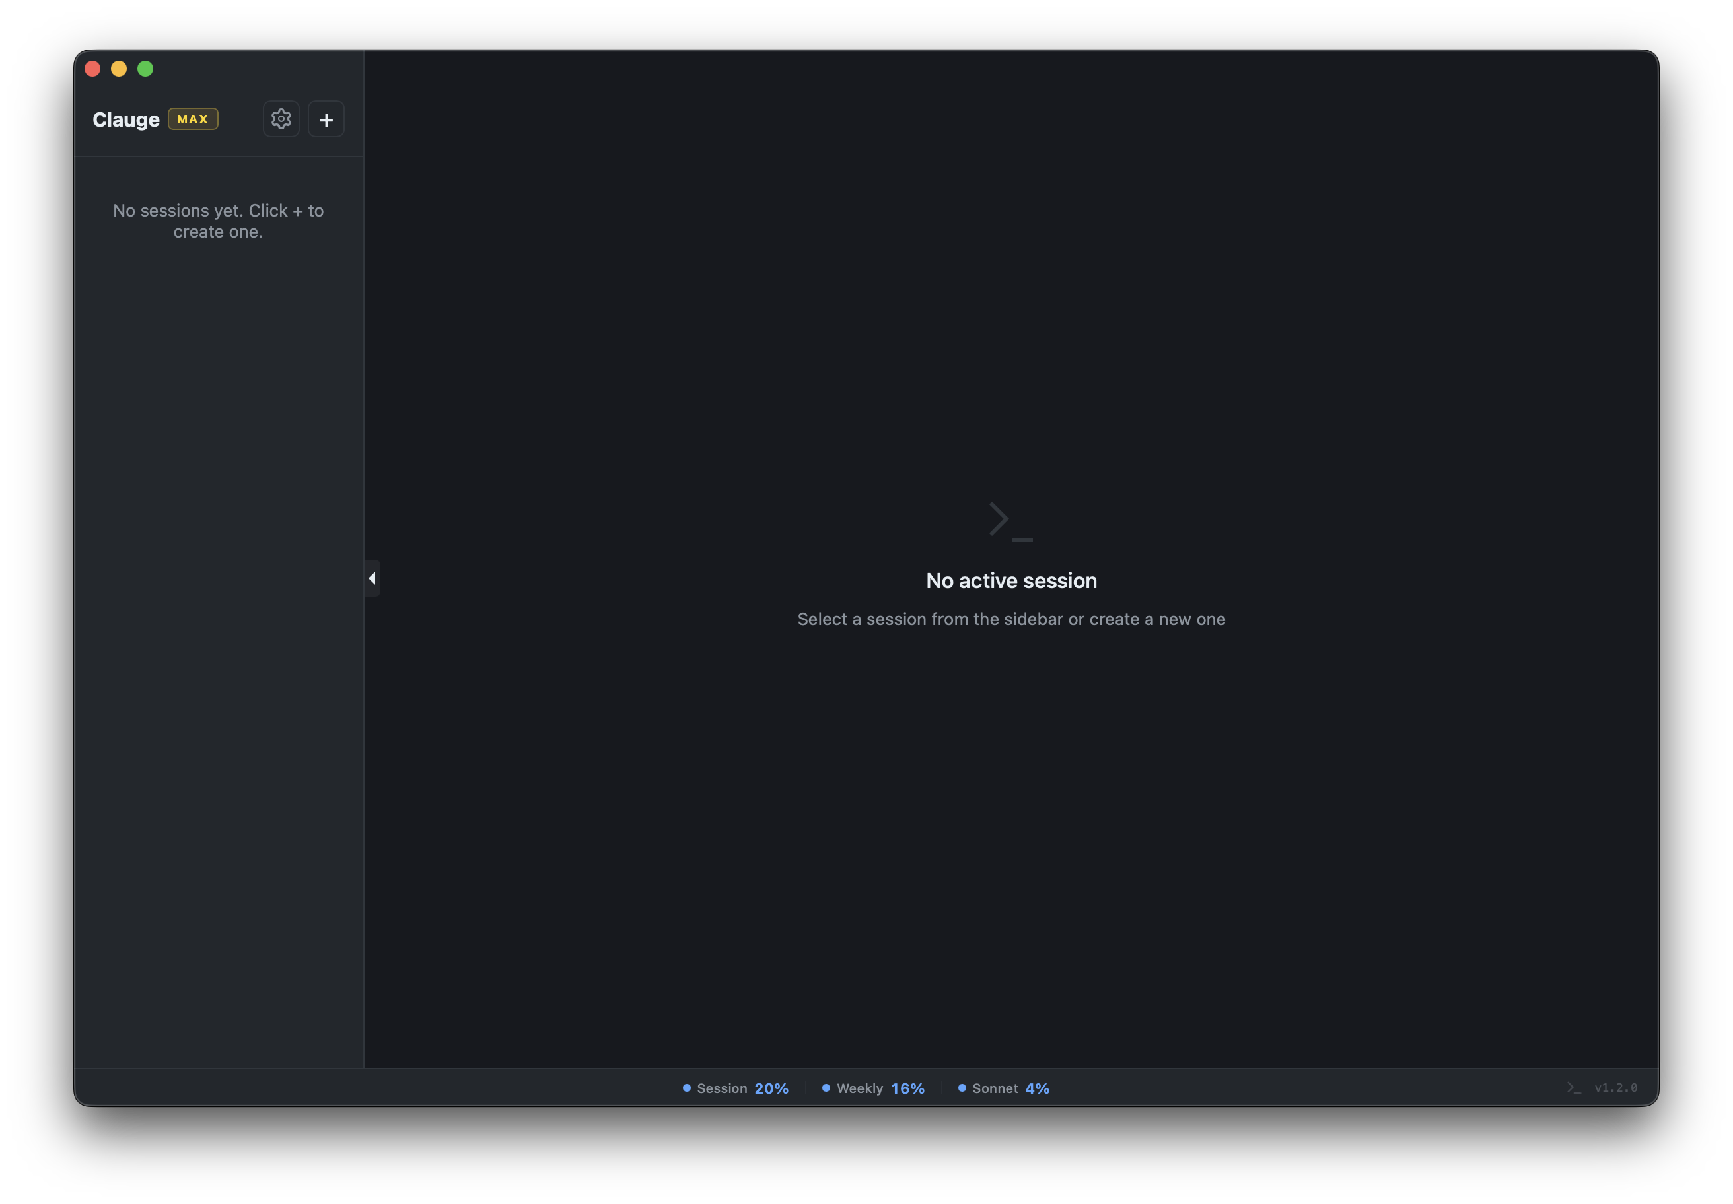
Task: Click the blue dot beside Weekly
Action: click(x=826, y=1088)
